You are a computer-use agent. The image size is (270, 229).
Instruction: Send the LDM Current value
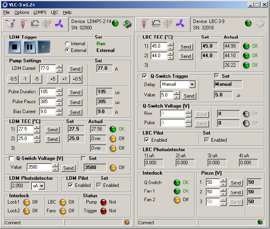click(x=75, y=69)
